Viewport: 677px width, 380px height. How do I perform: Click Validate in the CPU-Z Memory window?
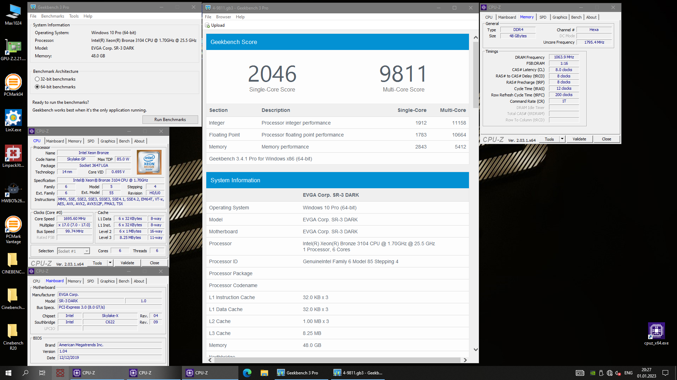(579, 139)
